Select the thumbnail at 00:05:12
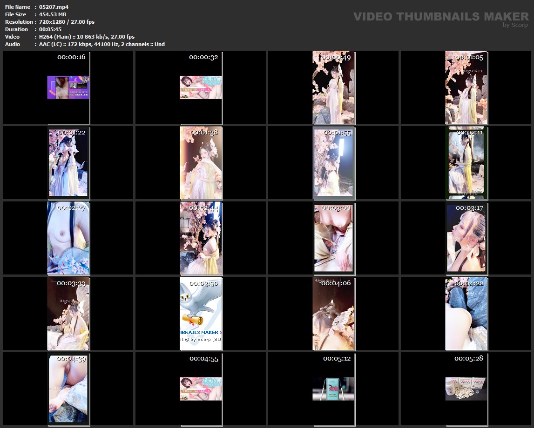The image size is (534, 428). tap(334, 389)
